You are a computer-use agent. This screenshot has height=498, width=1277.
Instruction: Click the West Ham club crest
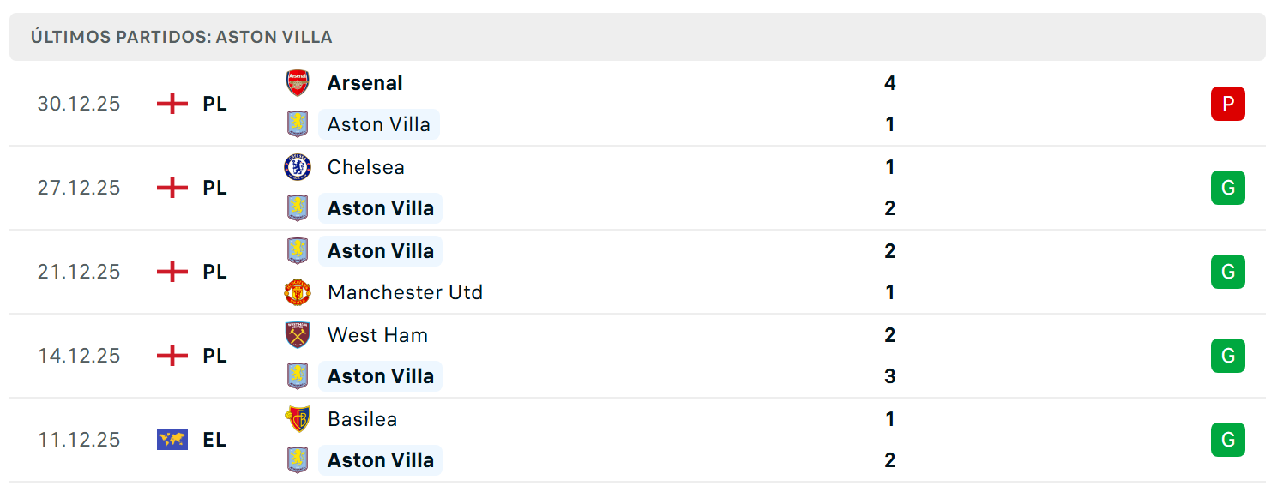pyautogui.click(x=298, y=335)
